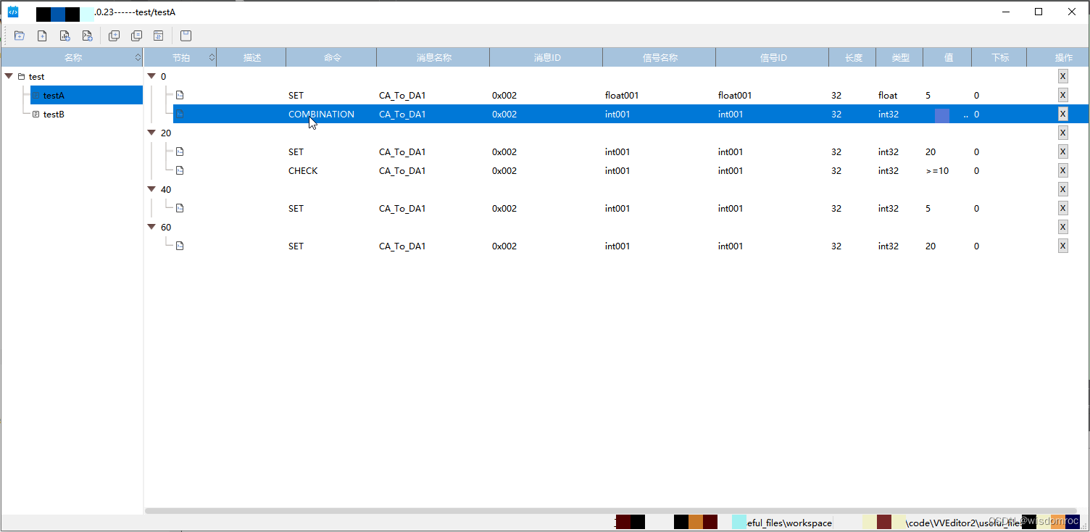This screenshot has height=532, width=1090.
Task: Click the 命令 column header
Action: click(x=332, y=57)
